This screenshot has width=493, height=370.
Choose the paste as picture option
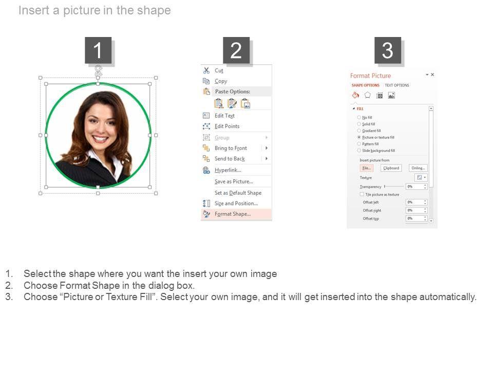[245, 103]
